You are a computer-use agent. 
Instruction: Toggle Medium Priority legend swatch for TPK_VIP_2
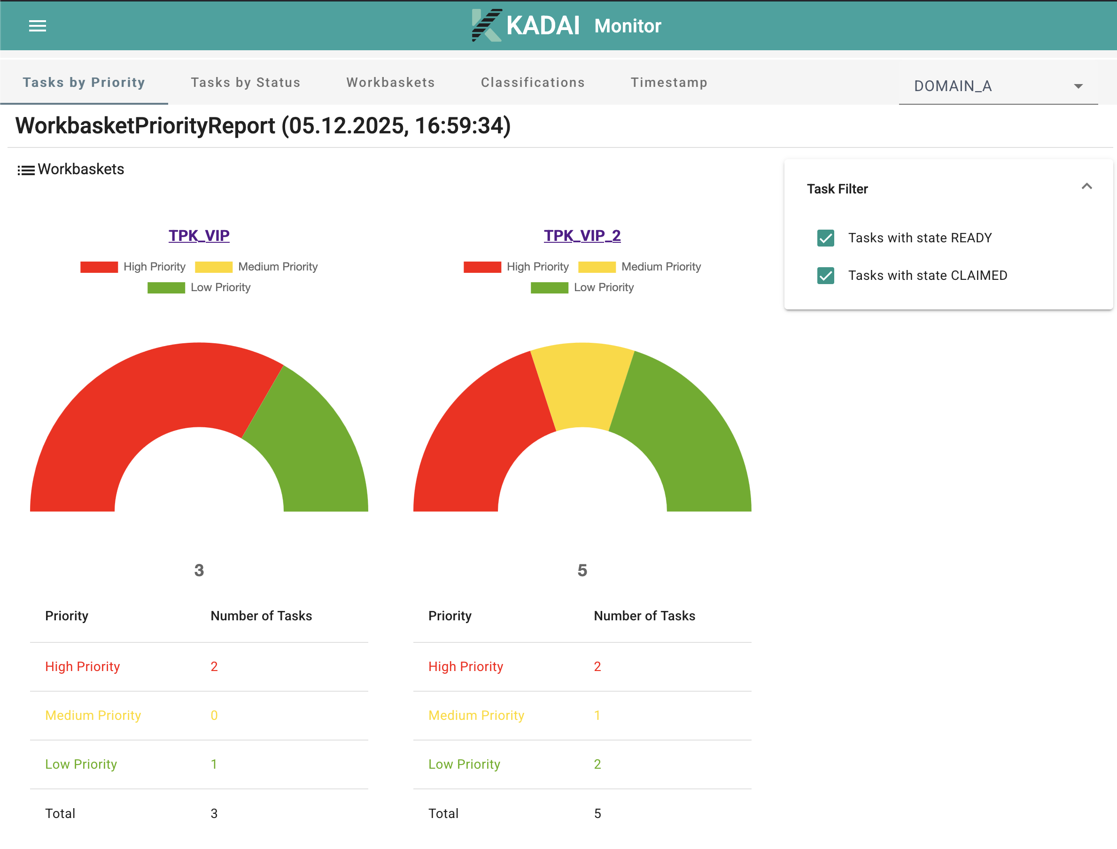[597, 267]
